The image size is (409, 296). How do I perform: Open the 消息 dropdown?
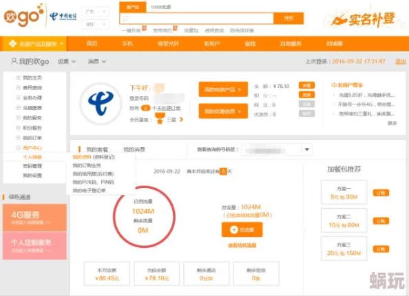click(x=97, y=62)
